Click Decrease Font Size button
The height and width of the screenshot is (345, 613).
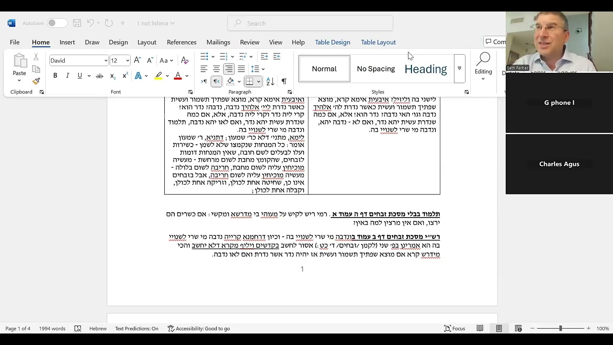click(x=150, y=60)
